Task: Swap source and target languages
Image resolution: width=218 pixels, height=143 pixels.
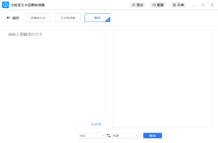Action: pyautogui.click(x=109, y=135)
